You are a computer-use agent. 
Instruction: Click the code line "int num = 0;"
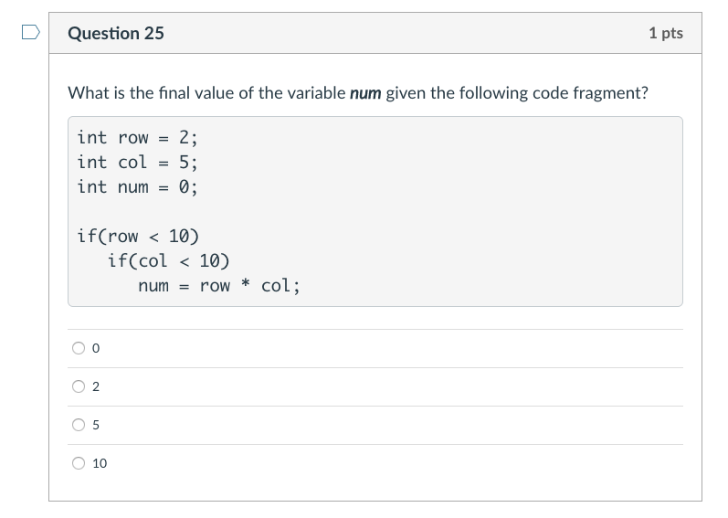coord(137,187)
